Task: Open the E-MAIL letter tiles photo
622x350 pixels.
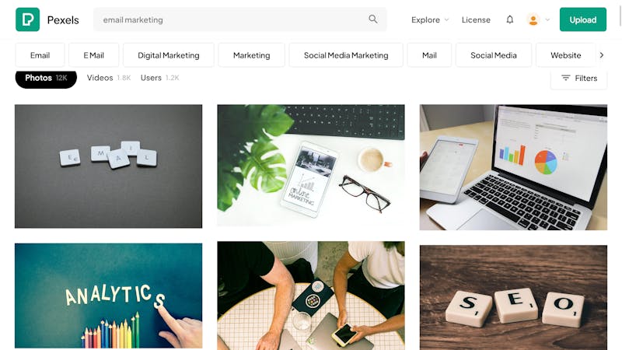Action: pos(108,166)
